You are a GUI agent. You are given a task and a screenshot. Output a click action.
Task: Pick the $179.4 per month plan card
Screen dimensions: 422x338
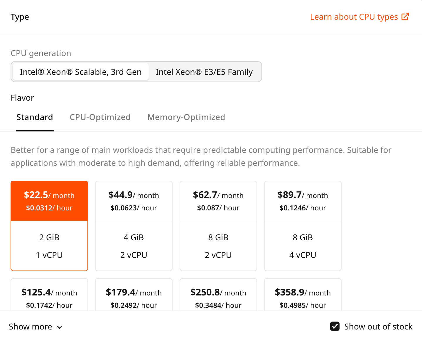[134, 297]
